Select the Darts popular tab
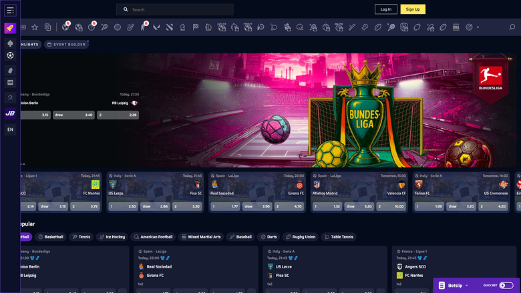The image size is (521, 293). [269, 237]
